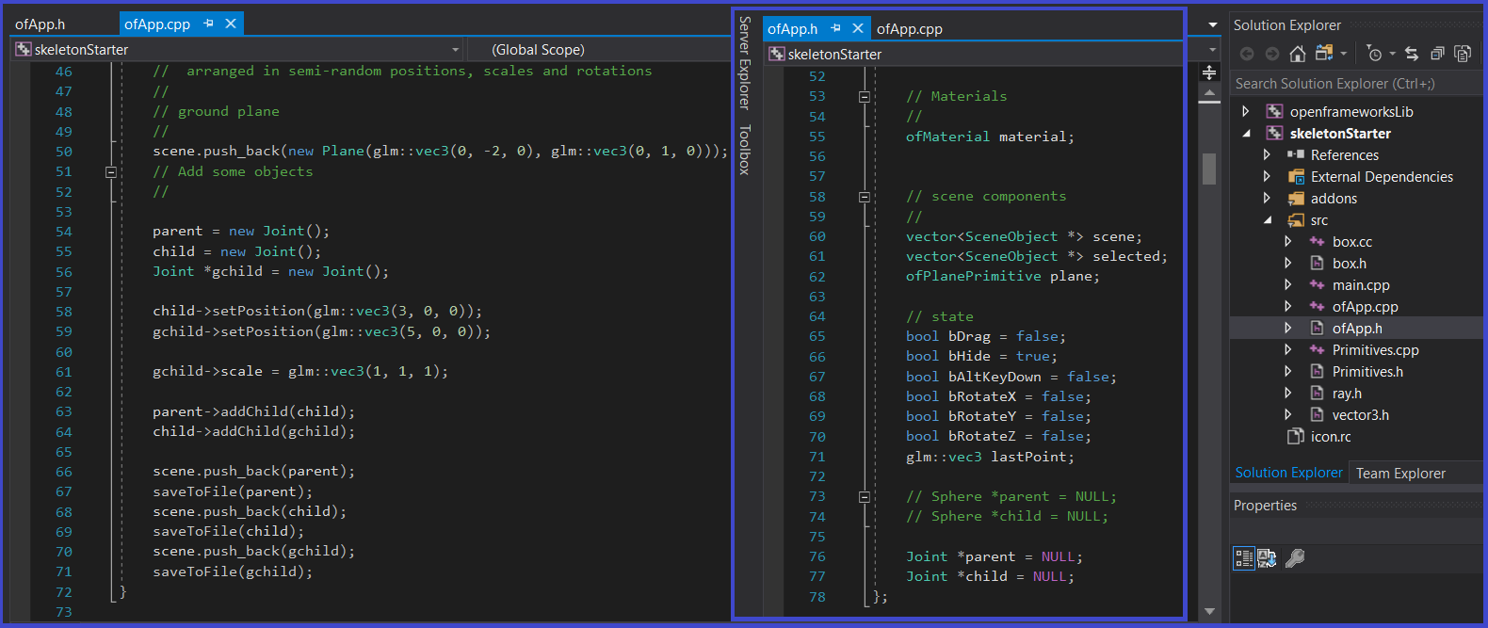Image resolution: width=1488 pixels, height=628 pixels.
Task: Open the skeletonStarter project dropdown in left editor
Action: point(456,50)
